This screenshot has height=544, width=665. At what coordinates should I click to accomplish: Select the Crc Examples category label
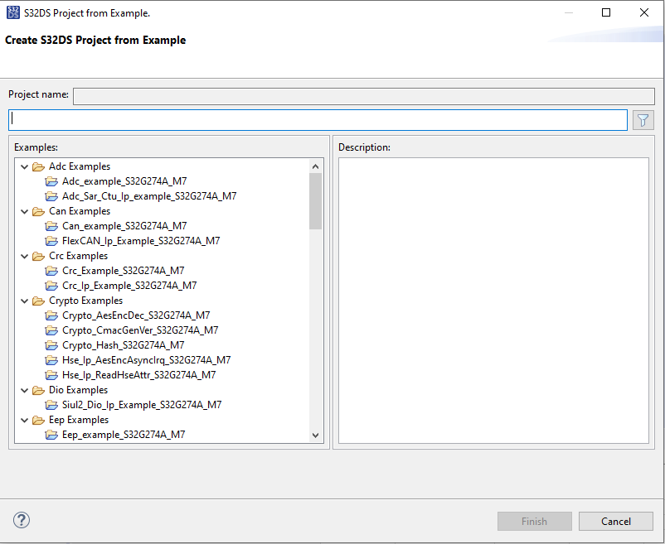(x=78, y=256)
